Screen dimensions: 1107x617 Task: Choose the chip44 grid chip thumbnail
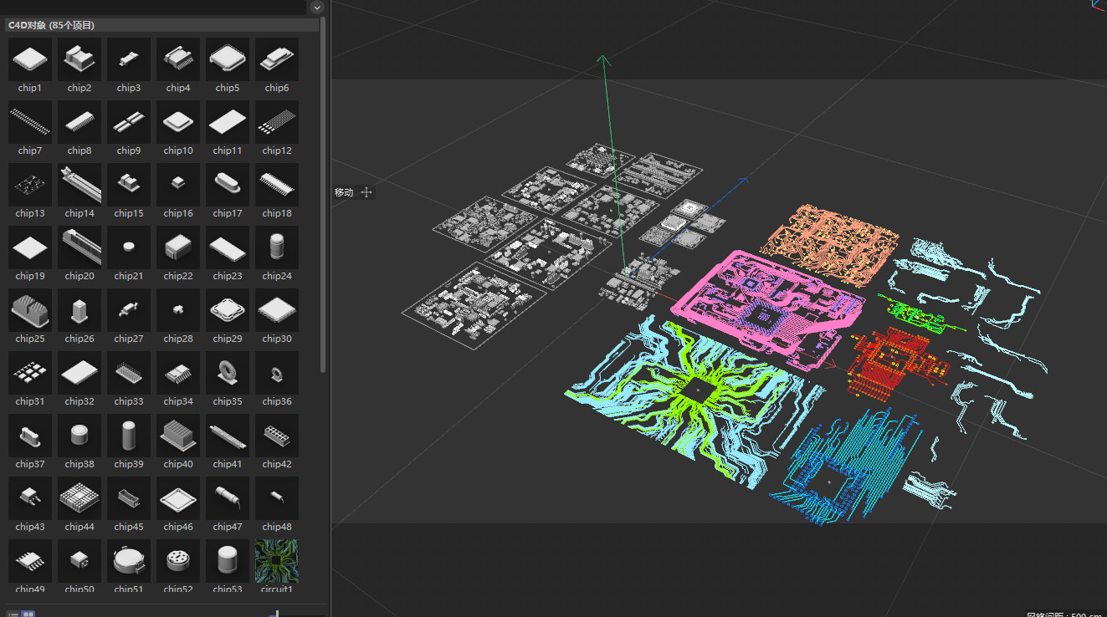(x=79, y=498)
